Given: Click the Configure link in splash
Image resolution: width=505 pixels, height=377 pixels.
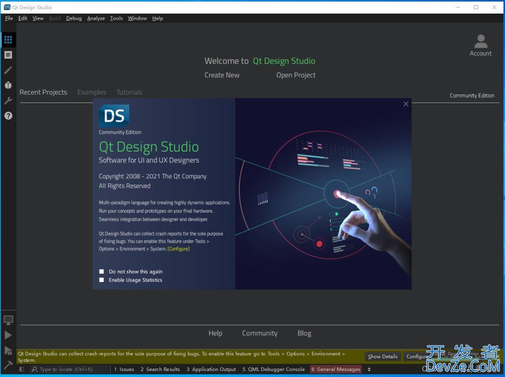Looking at the screenshot, I should [x=178, y=249].
